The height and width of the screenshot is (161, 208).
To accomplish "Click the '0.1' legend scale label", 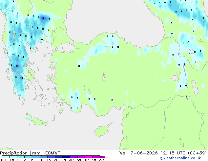I will 4,160.
